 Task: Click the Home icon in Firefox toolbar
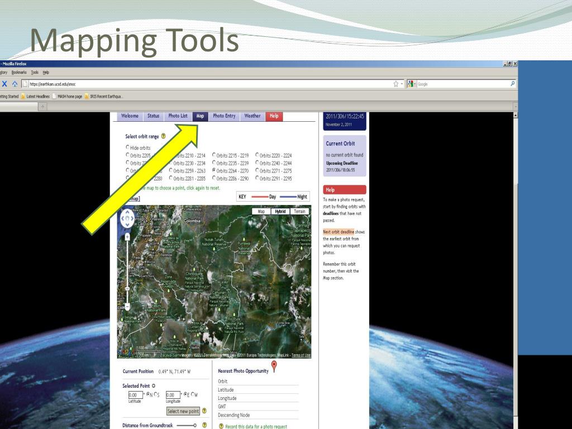tap(15, 84)
